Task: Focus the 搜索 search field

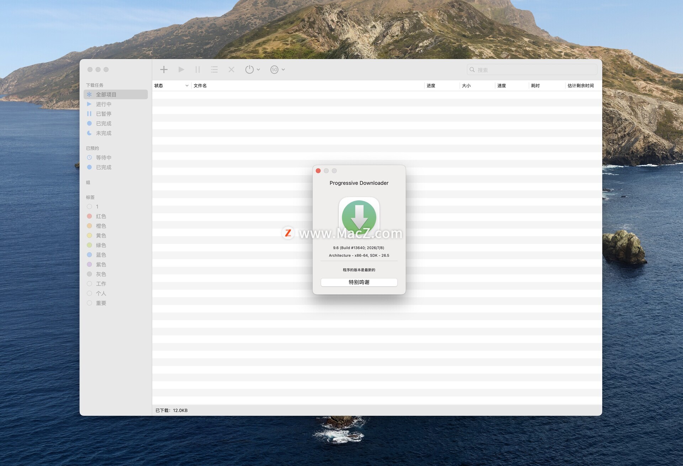Action: 532,70
